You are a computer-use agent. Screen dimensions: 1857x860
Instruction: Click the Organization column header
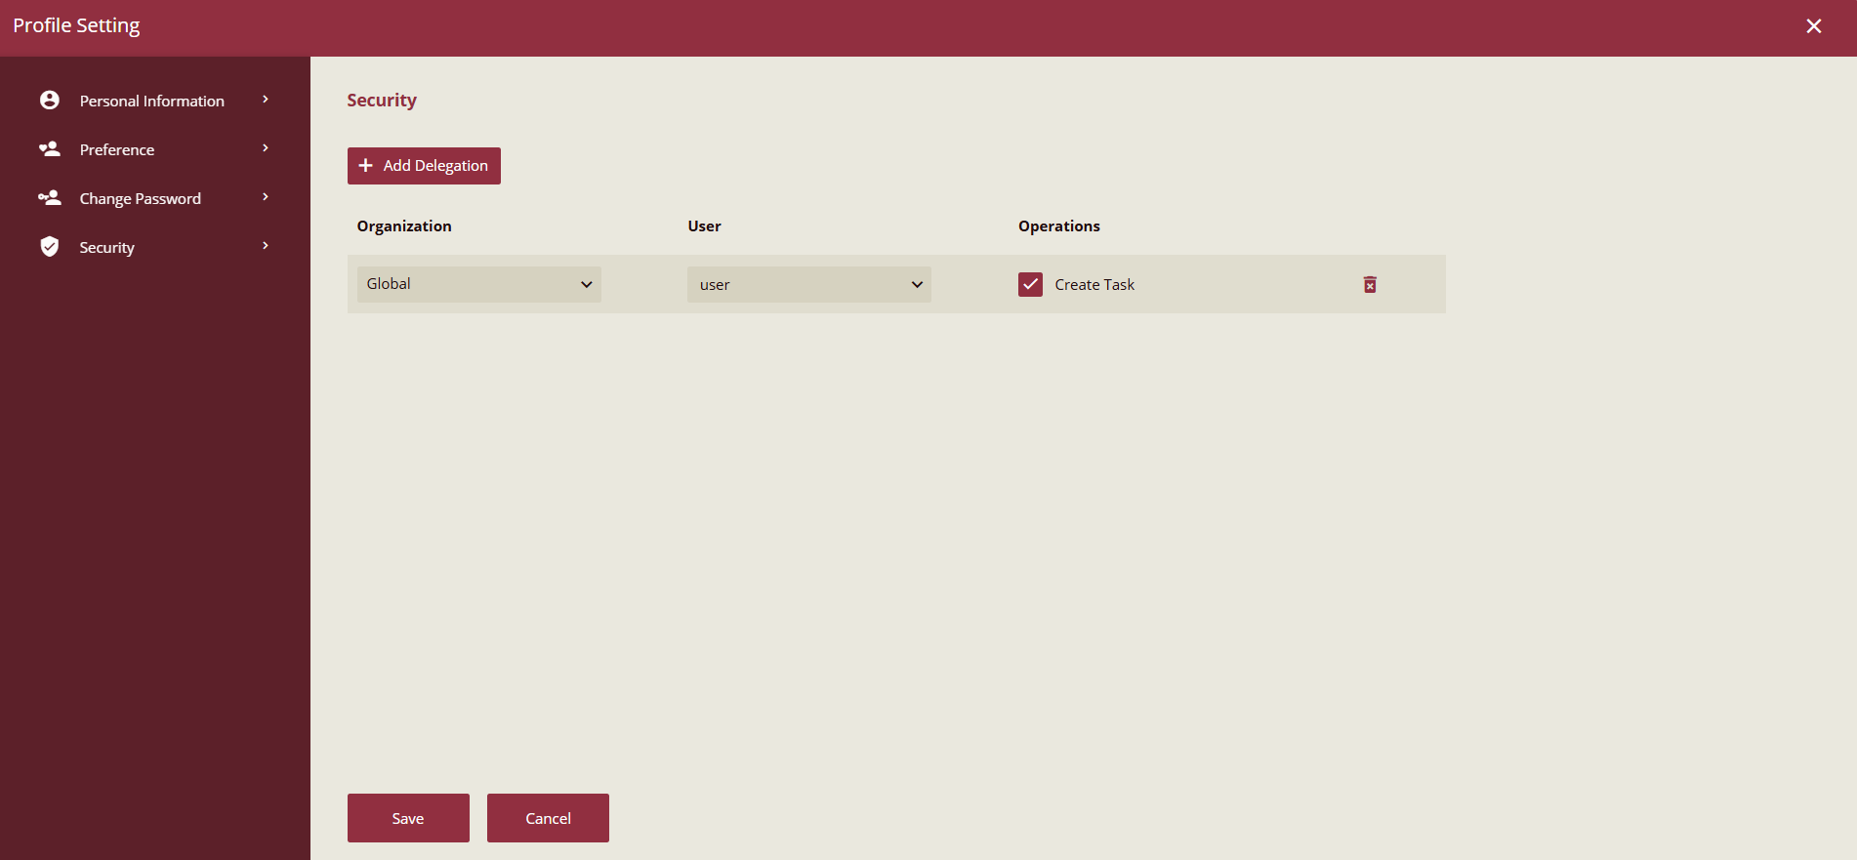(x=404, y=226)
